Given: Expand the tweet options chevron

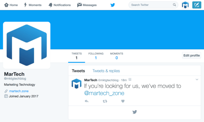Looking at the screenshot, I should 197,79.
